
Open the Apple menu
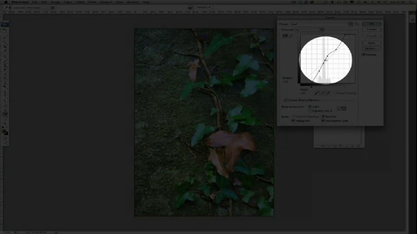click(x=6, y=2)
